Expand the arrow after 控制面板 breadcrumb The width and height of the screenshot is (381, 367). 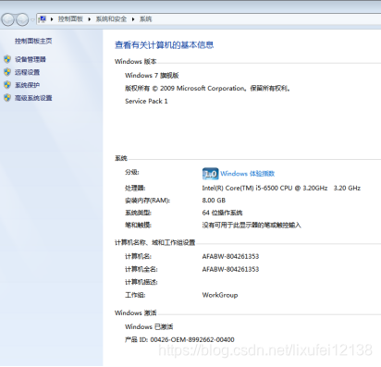point(90,19)
